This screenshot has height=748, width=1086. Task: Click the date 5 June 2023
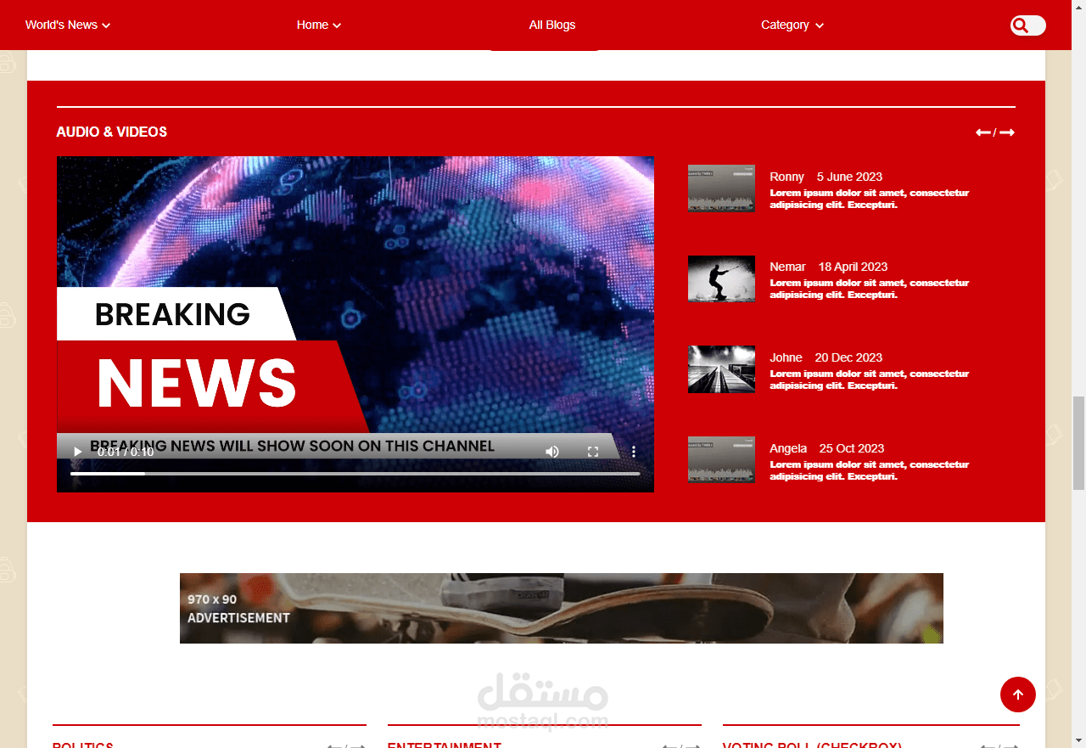[x=849, y=177]
